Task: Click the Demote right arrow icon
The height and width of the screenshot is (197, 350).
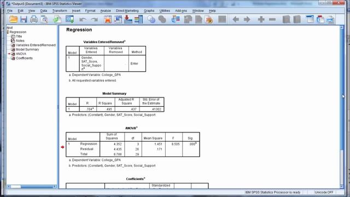Action: point(247,20)
